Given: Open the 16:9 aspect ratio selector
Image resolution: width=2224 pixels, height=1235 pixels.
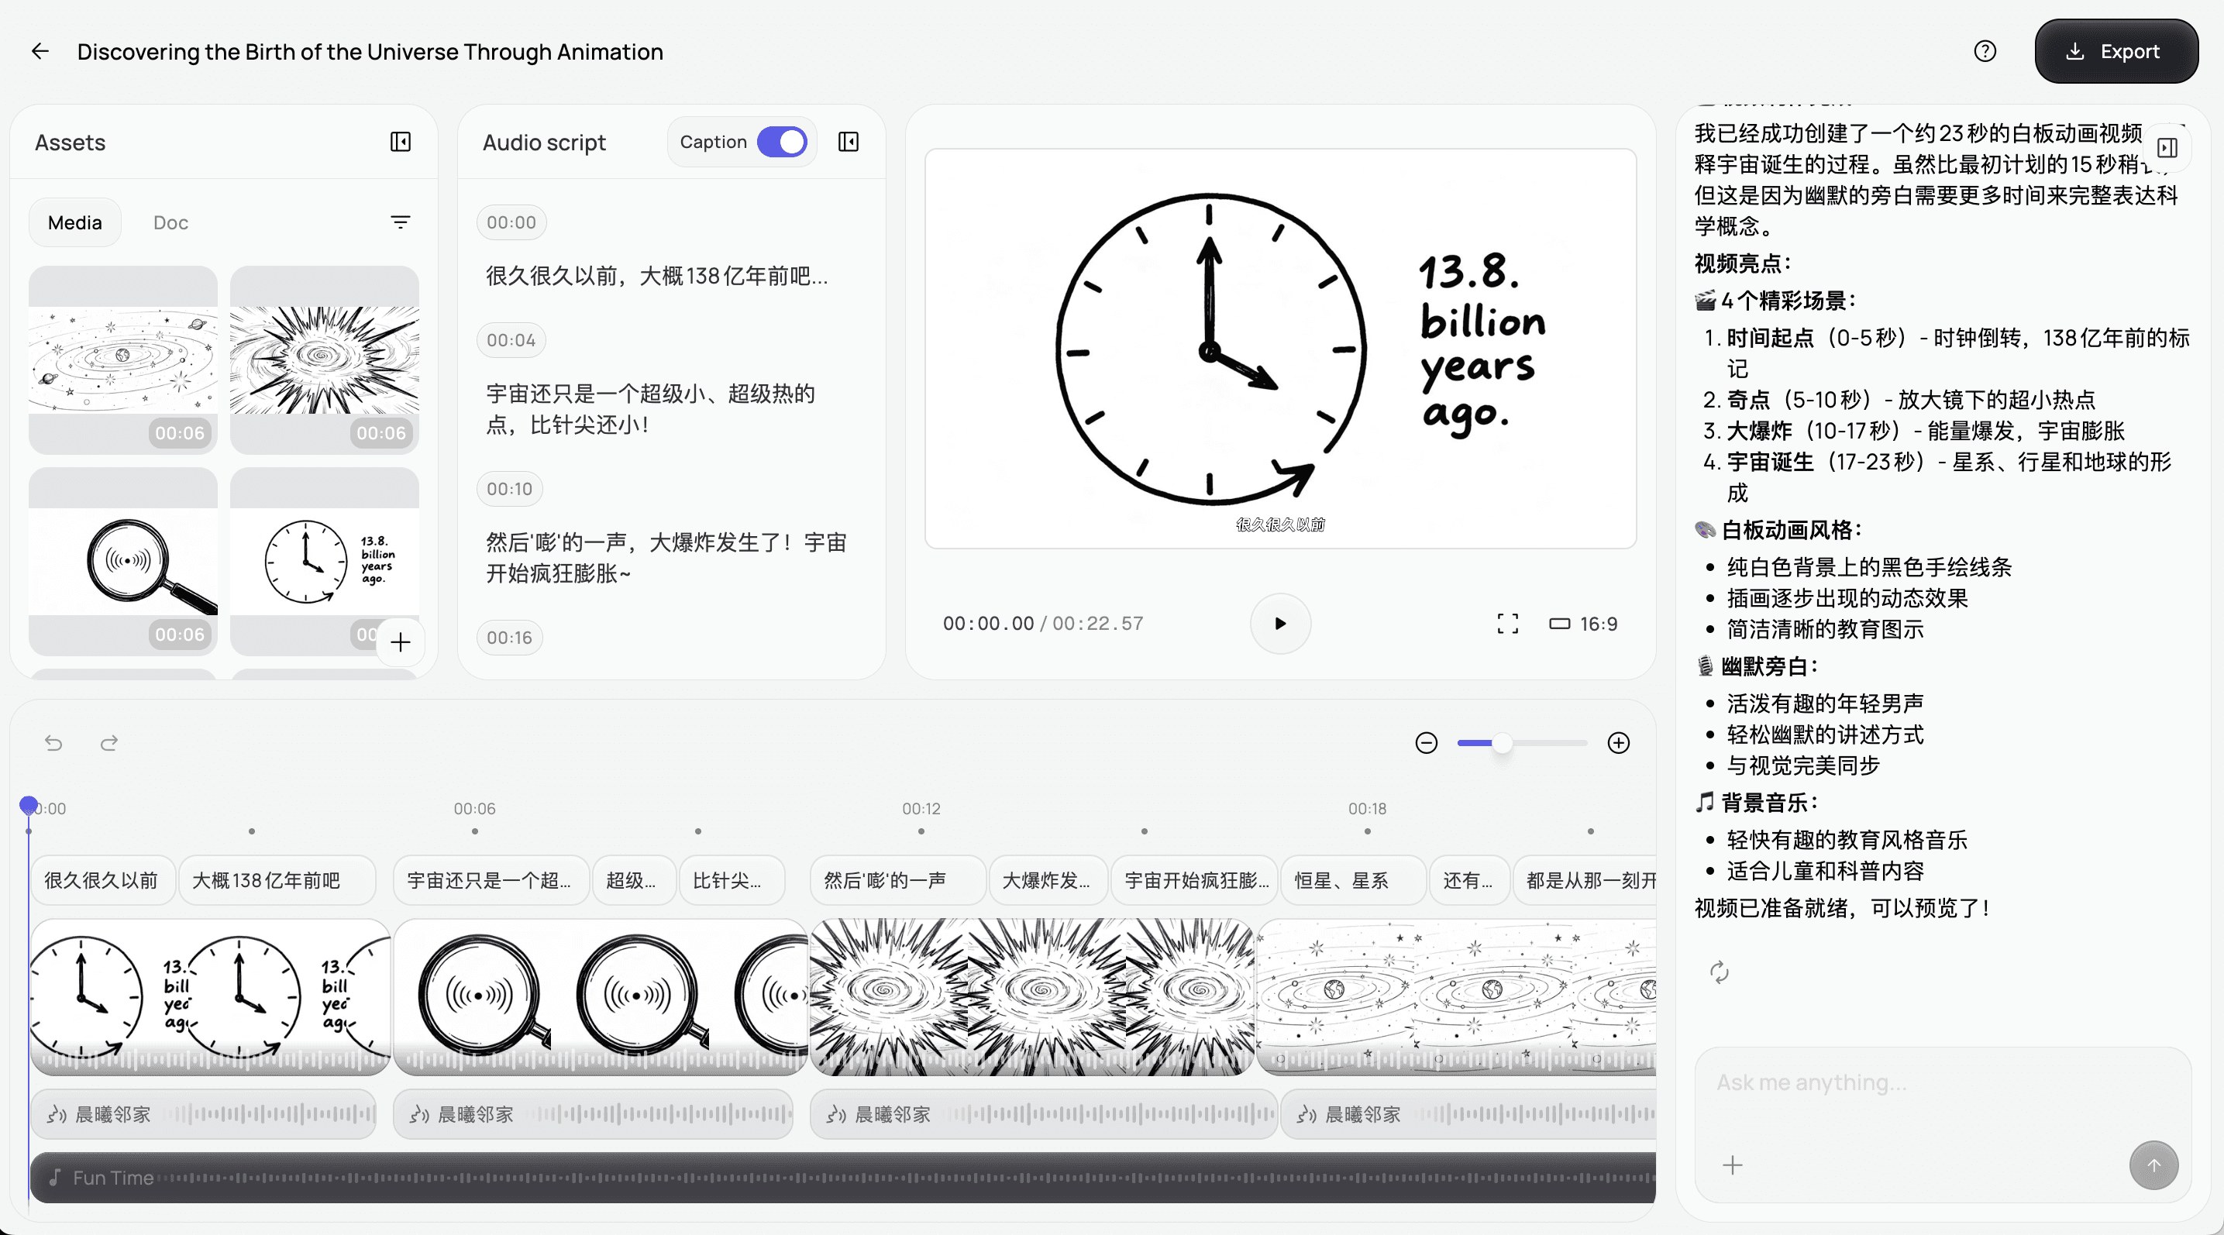Looking at the screenshot, I should coord(1583,624).
